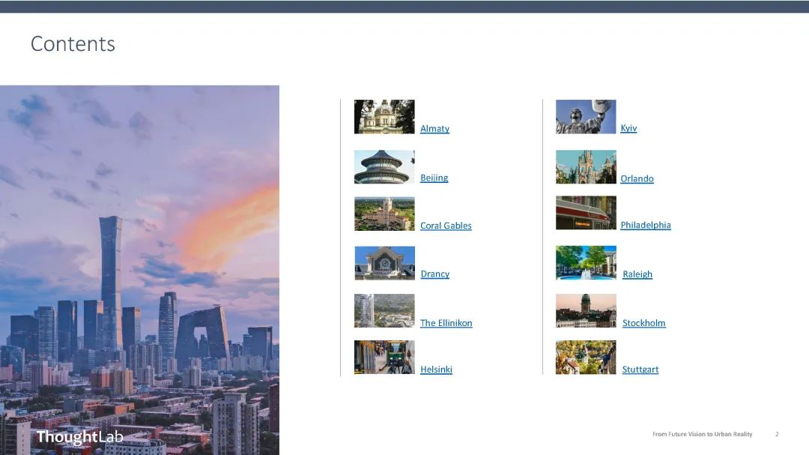Click the page number 2
This screenshot has width=809, height=455.
pos(777,434)
